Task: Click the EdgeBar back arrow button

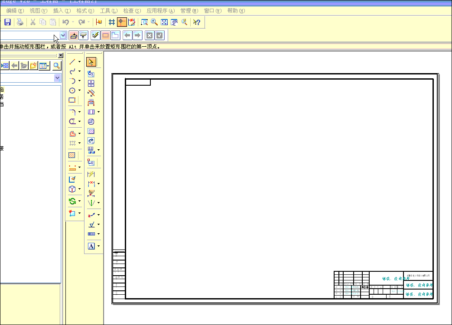Action: (14, 66)
